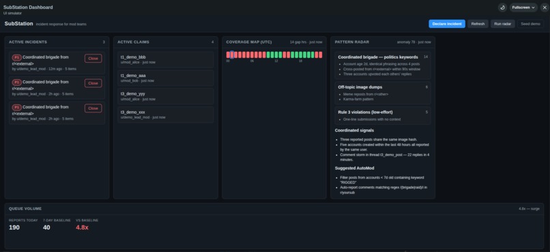Viewport: 550px width, 252px height.
Task: Select the green coverage cell above 12
Action: pyautogui.click(x=276, y=54)
